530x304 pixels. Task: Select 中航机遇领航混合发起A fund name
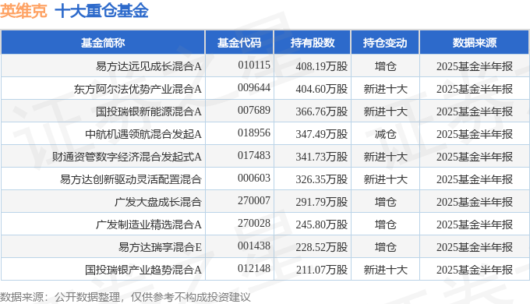143,134
